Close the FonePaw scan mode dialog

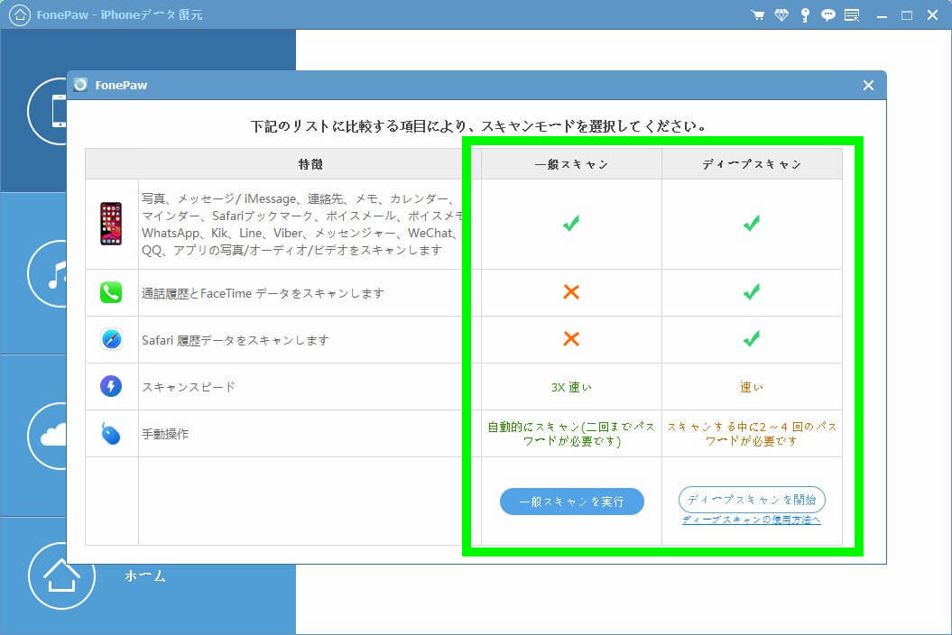click(x=868, y=86)
